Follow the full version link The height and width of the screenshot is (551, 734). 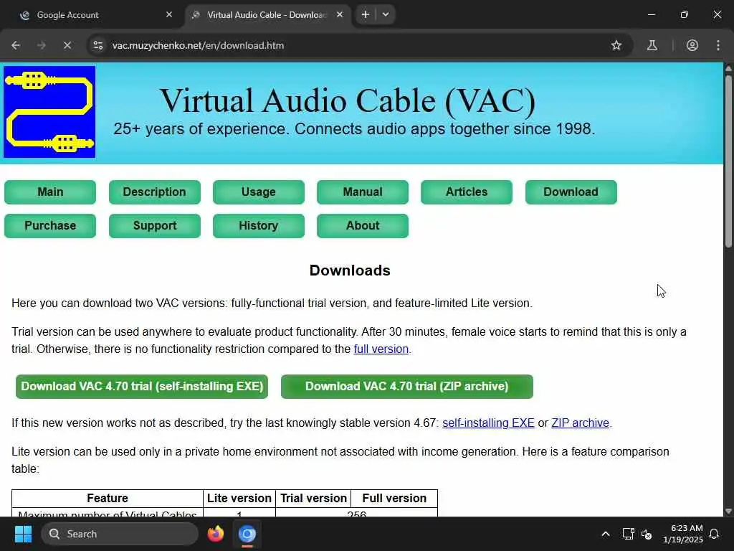click(x=381, y=349)
